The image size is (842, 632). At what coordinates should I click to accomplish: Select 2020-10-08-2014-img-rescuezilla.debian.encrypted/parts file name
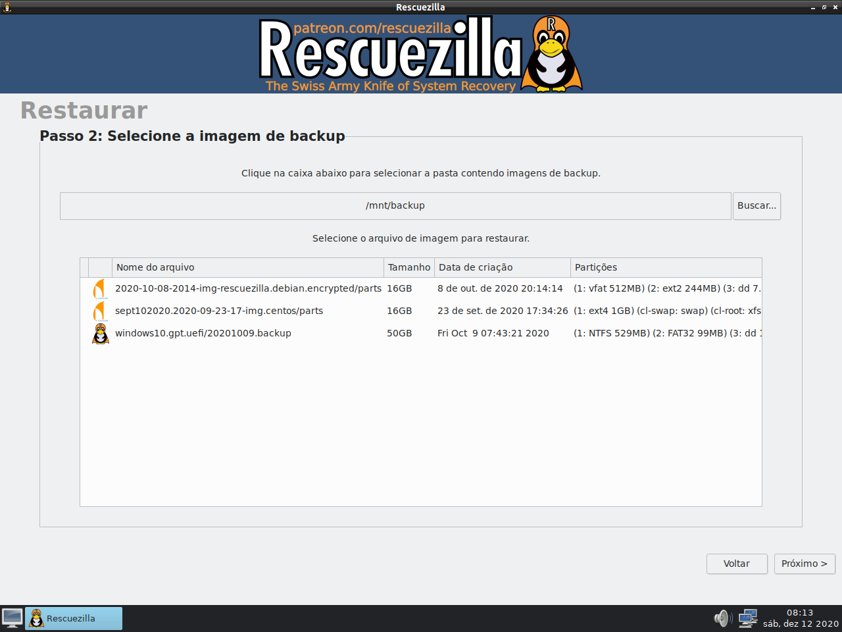point(248,288)
